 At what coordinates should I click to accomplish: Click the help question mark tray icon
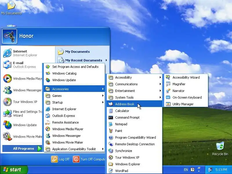click(x=193, y=170)
